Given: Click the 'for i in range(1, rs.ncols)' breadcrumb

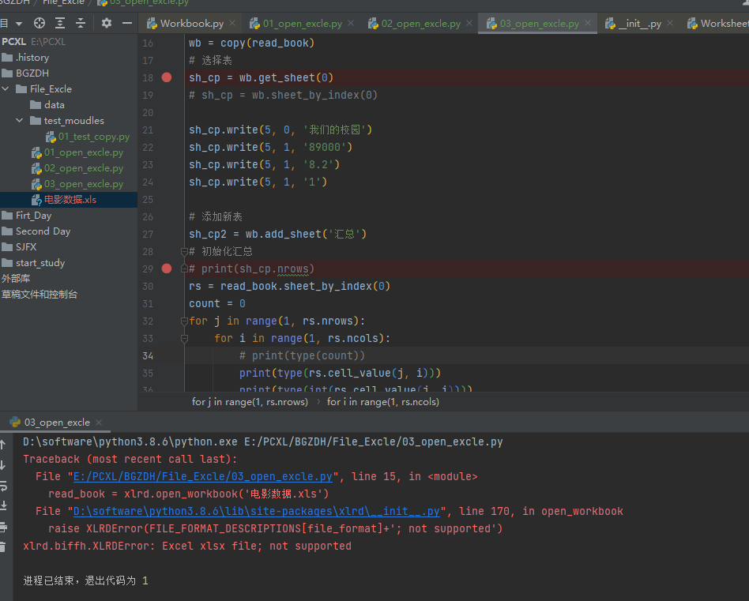Looking at the screenshot, I should [383, 402].
